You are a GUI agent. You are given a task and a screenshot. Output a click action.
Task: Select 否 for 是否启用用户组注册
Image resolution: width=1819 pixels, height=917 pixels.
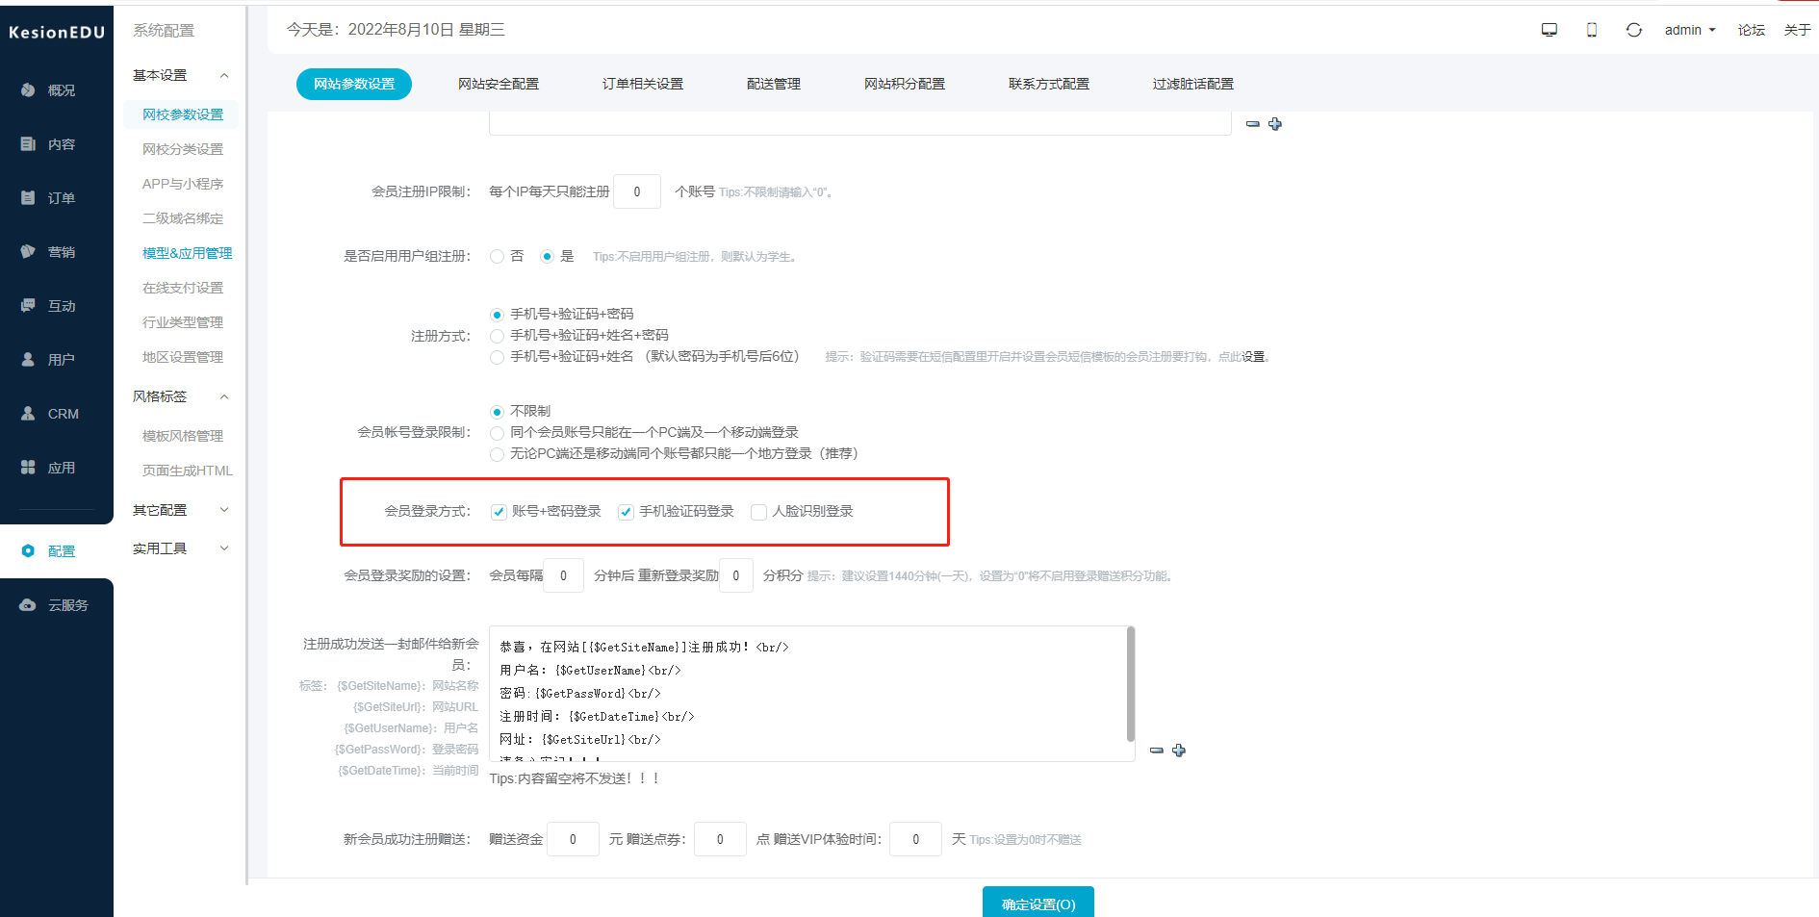tap(497, 256)
